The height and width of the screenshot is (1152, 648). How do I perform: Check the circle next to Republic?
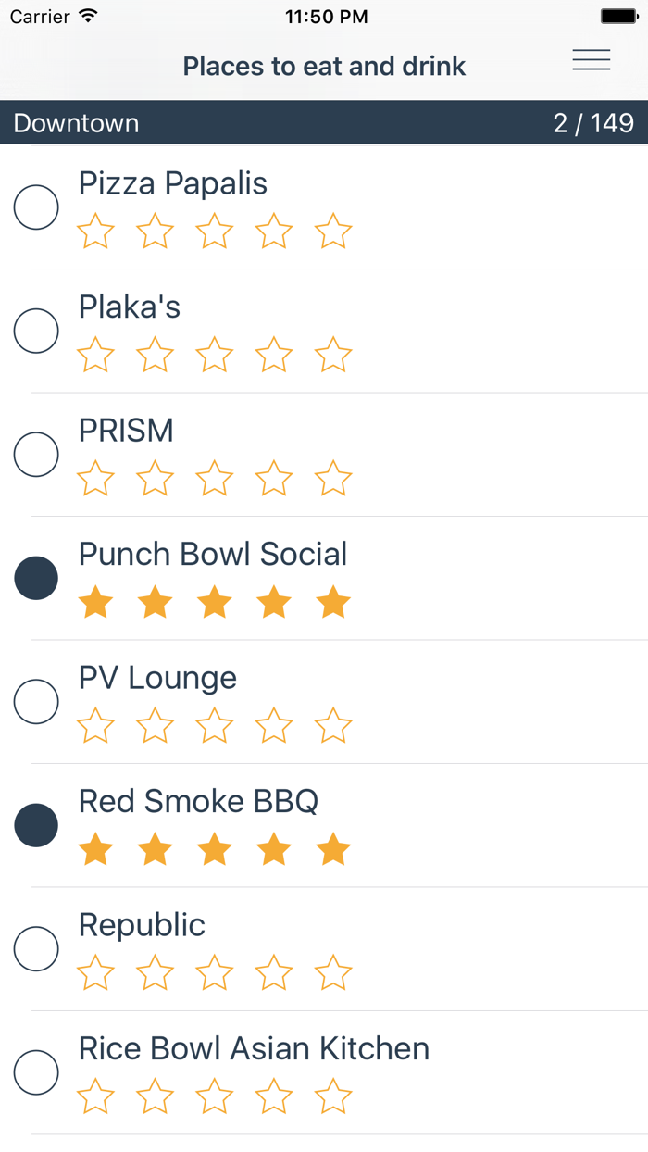(x=35, y=948)
